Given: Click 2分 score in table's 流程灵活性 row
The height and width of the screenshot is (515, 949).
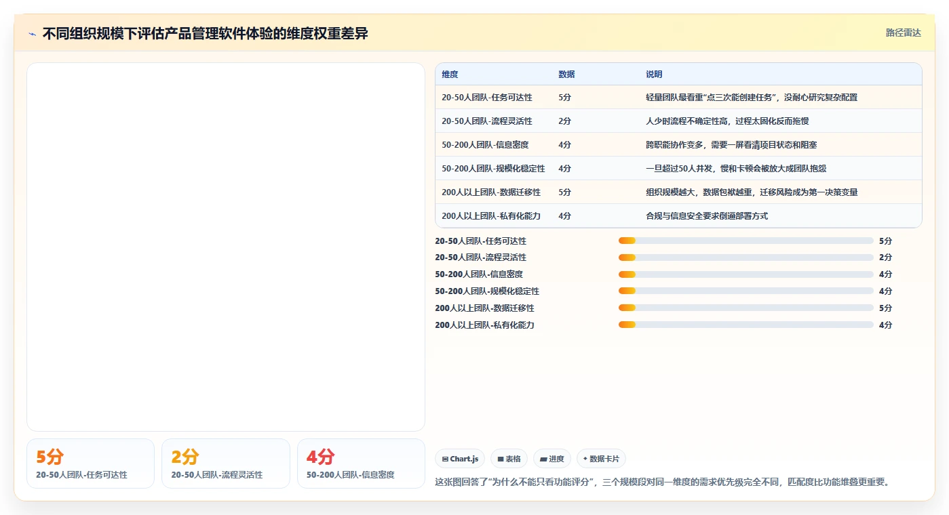Looking at the screenshot, I should click(x=564, y=121).
